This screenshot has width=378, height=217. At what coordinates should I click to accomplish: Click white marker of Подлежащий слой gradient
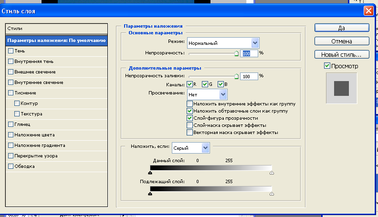pos(272,194)
